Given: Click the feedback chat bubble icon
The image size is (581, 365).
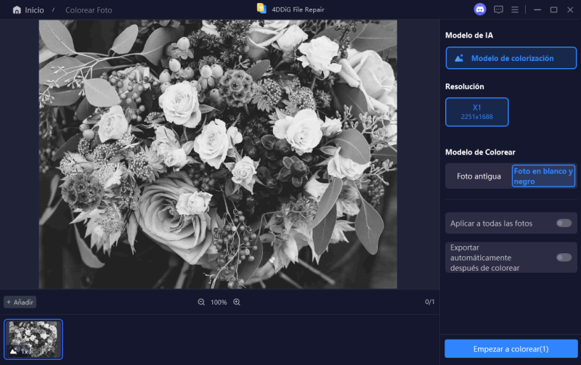Looking at the screenshot, I should [x=498, y=9].
